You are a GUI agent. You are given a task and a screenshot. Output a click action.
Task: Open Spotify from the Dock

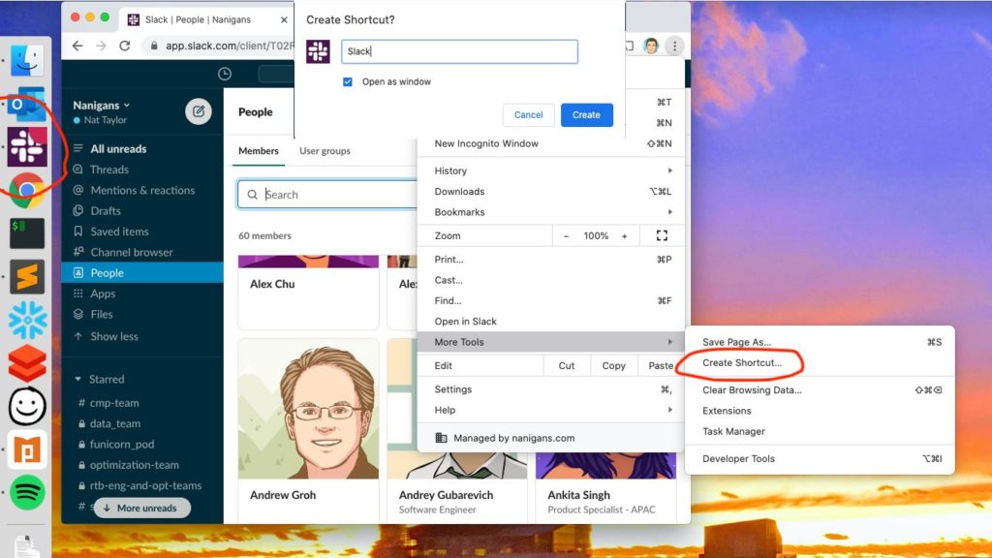[x=26, y=492]
